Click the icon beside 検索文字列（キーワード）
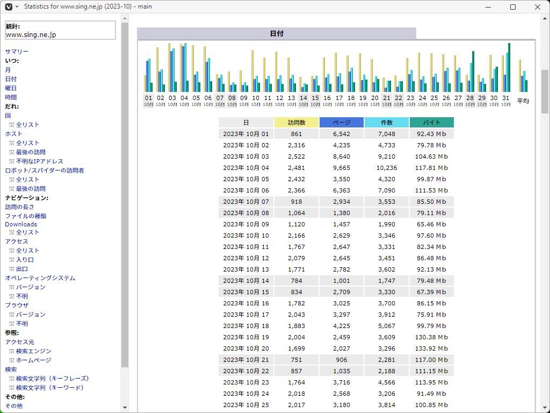Viewport: 550px width, 413px height. (11, 388)
